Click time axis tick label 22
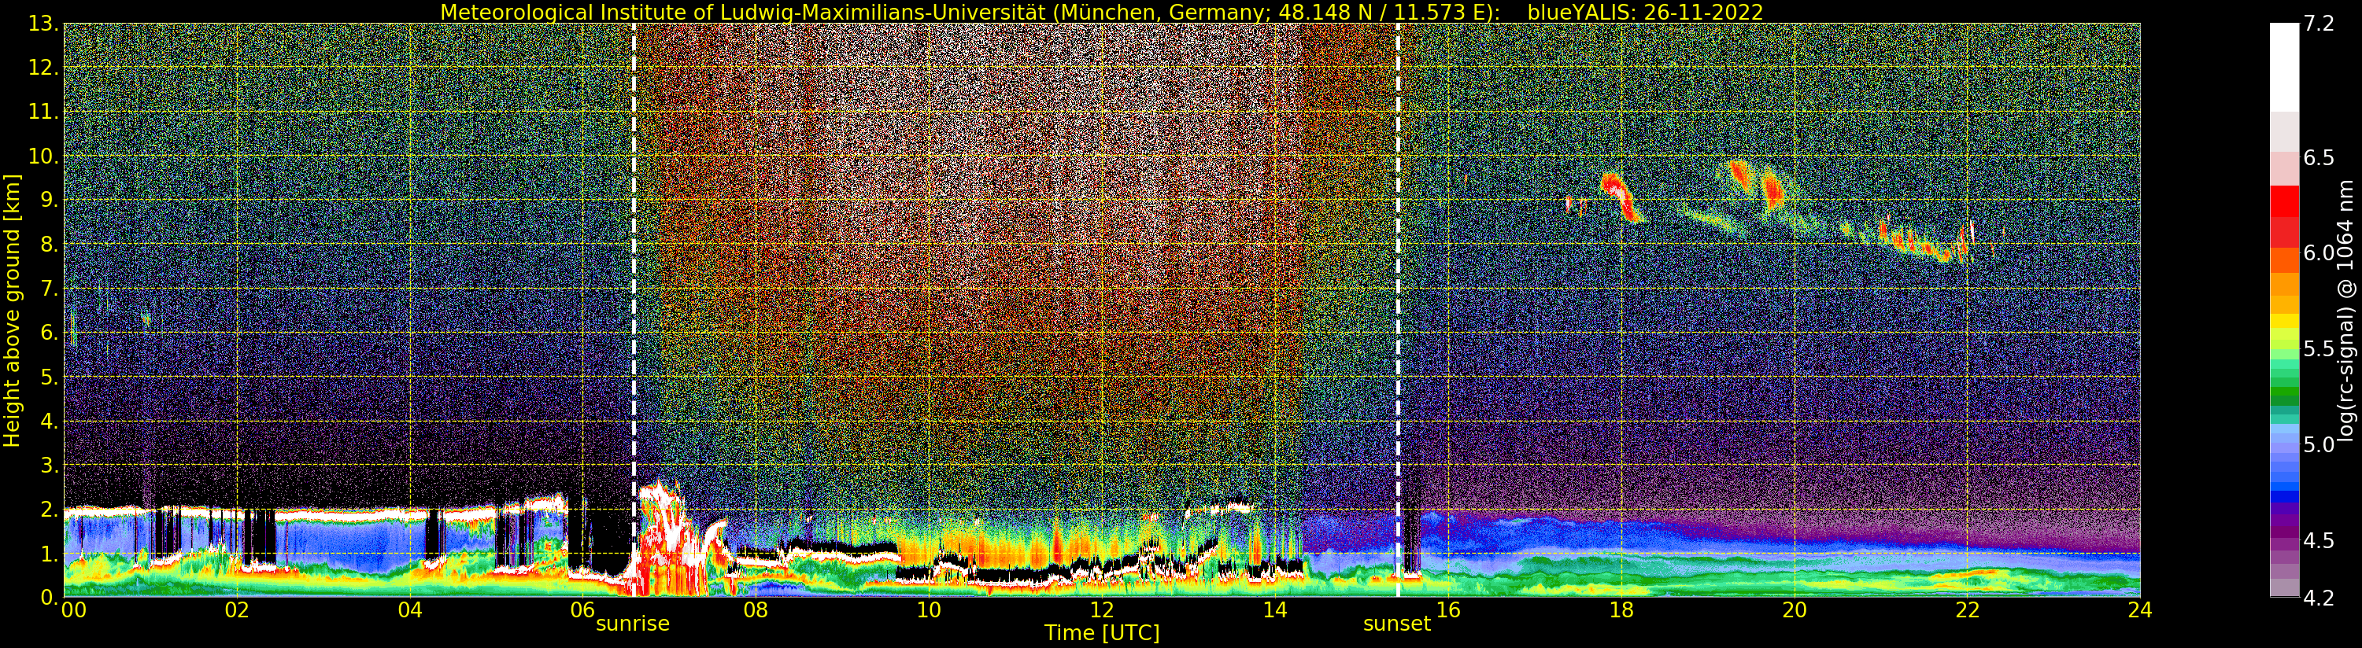 pos(1967,610)
